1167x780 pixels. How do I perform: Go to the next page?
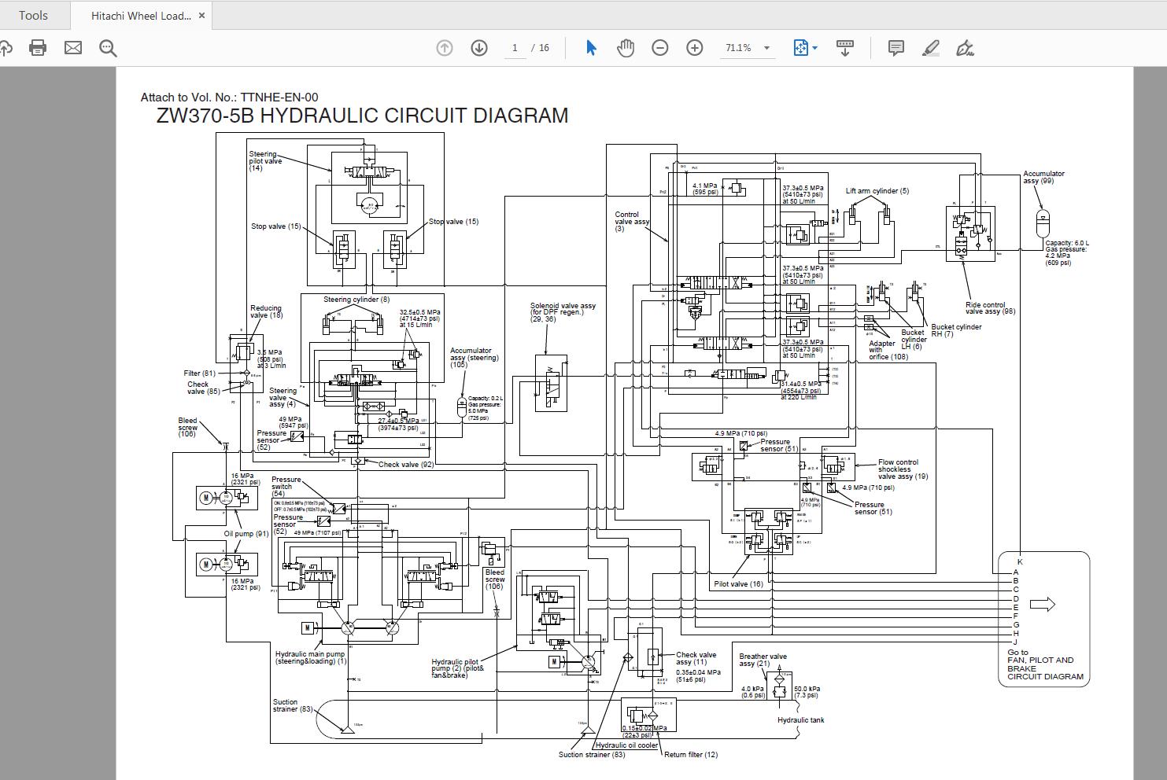point(478,47)
